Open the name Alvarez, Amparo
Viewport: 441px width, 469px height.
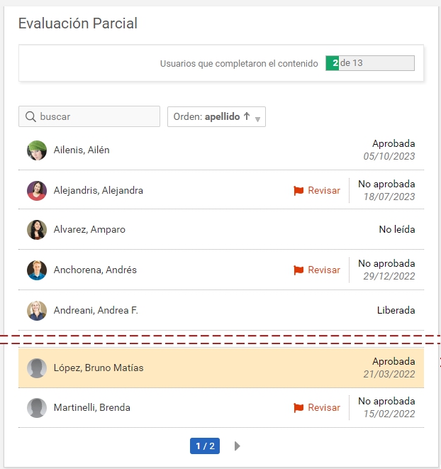[x=89, y=230]
